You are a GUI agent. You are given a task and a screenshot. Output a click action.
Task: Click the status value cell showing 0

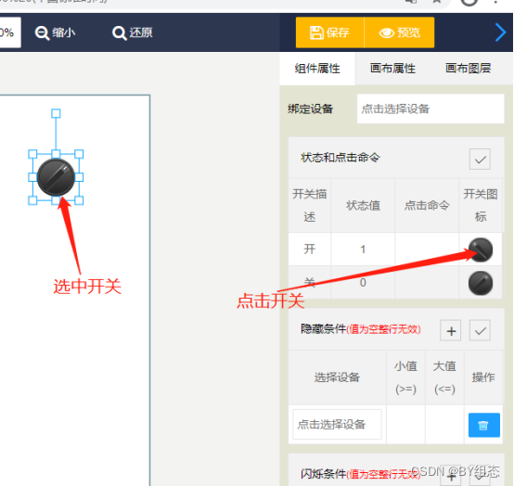tap(363, 283)
